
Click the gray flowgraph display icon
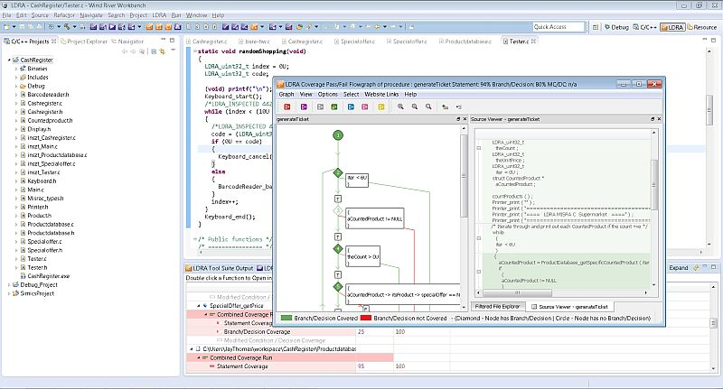pyautogui.click(x=320, y=107)
